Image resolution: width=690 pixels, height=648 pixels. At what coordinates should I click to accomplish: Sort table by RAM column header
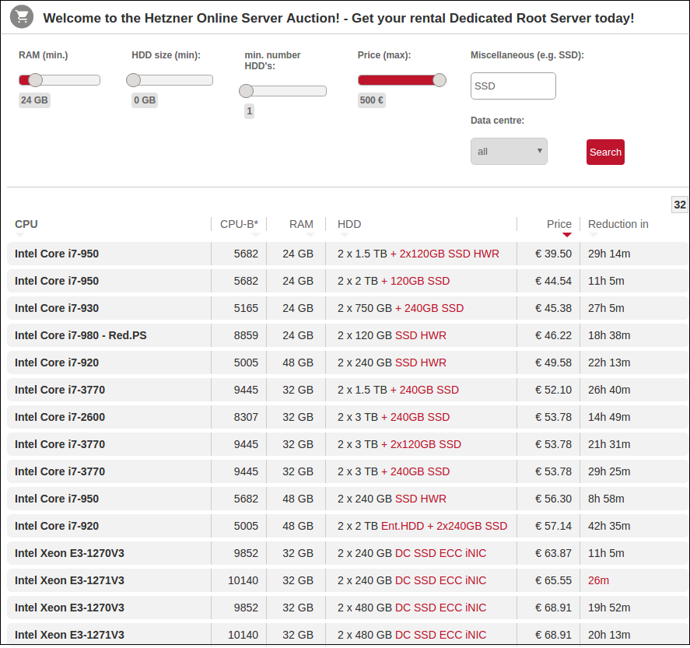301,224
